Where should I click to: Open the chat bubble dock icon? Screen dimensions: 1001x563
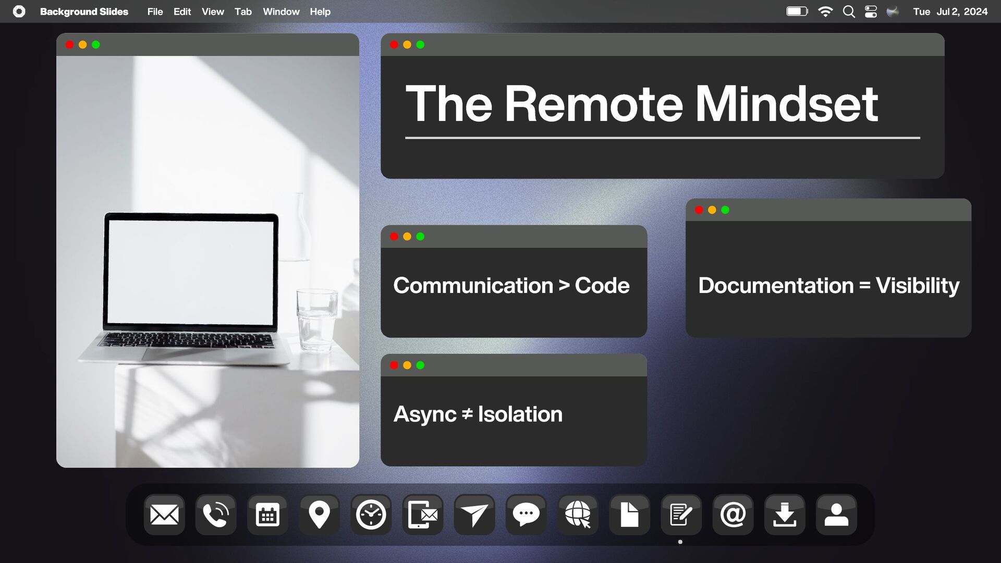pyautogui.click(x=526, y=515)
